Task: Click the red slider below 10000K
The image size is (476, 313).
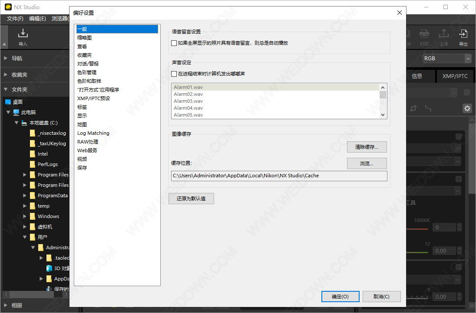Action: coord(417,229)
